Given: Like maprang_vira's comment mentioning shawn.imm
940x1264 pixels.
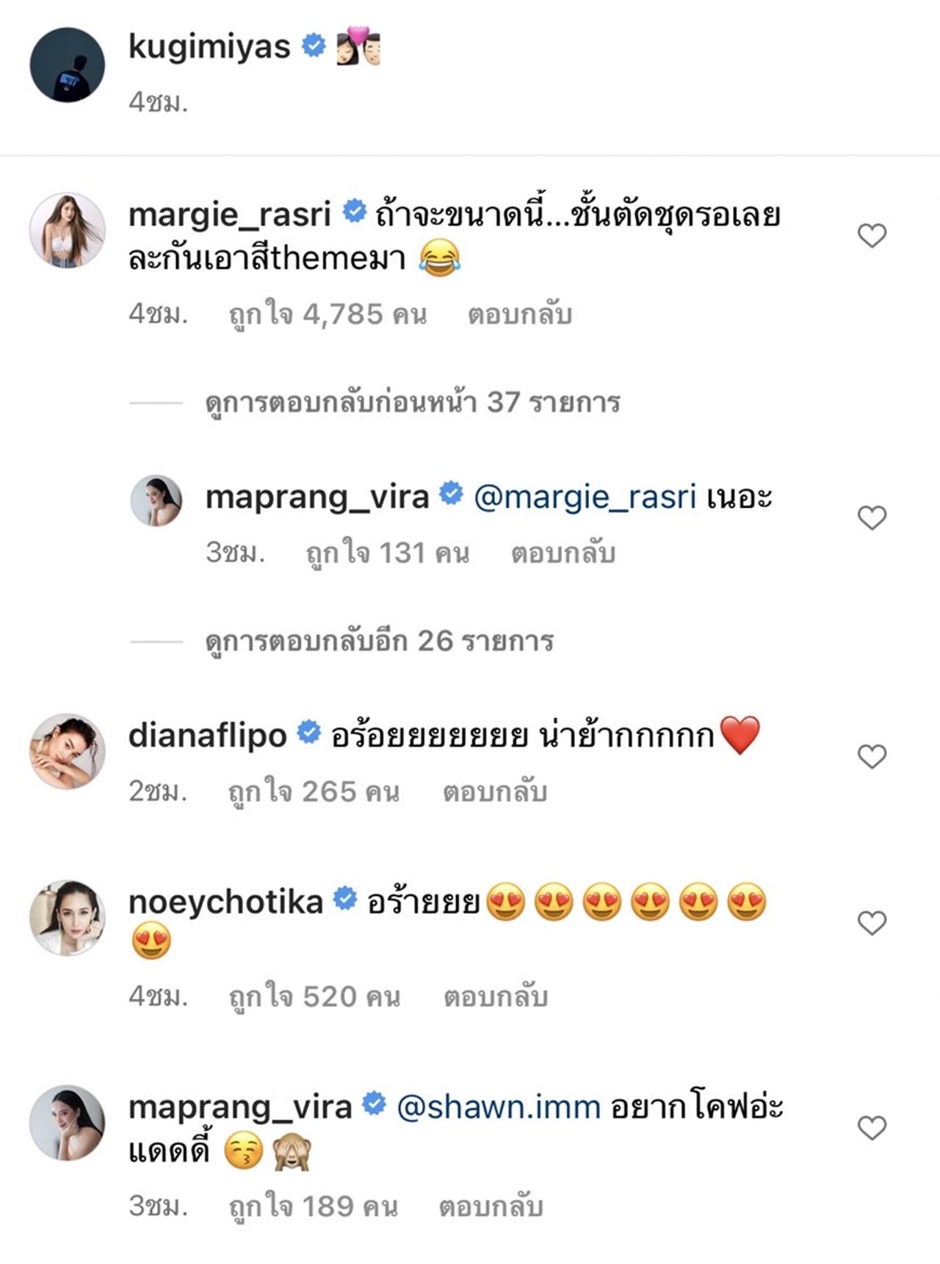Looking at the screenshot, I should 872,1128.
